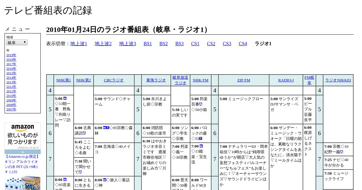Viewport: 362px width, 190px height.
Task: Select the 5:00 サウンド◇チャーム program cell
Action: tap(114, 109)
